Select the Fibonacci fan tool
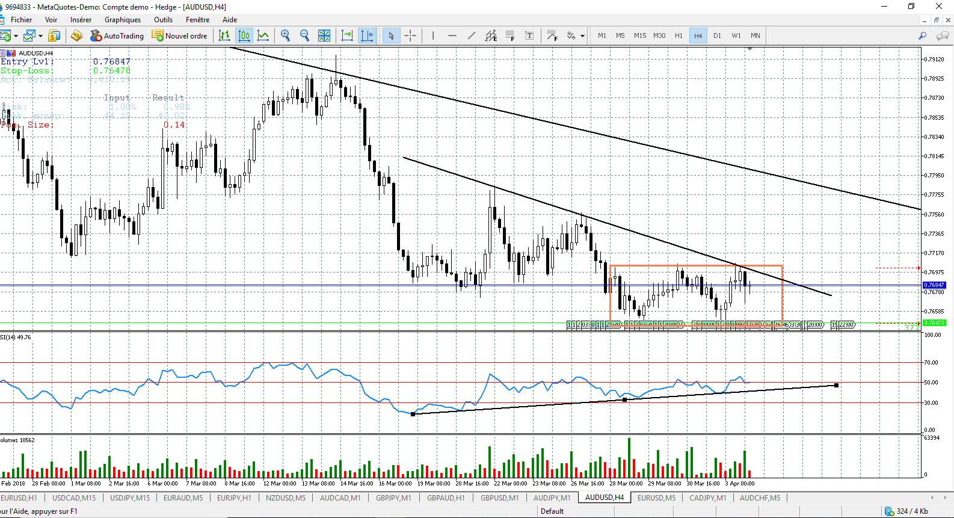The width and height of the screenshot is (954, 518). tap(552, 36)
